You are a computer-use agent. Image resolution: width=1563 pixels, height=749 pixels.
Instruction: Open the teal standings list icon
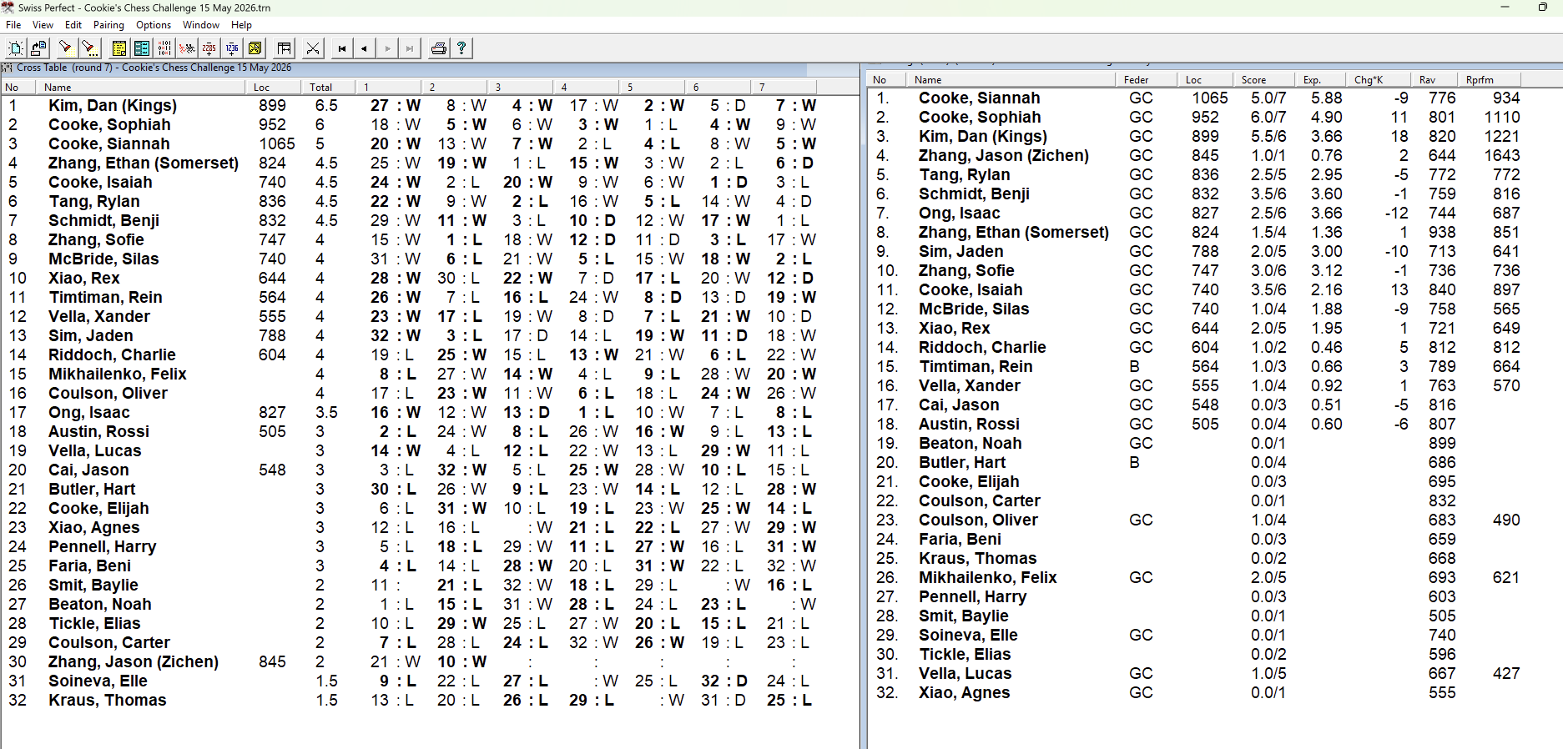[x=142, y=48]
